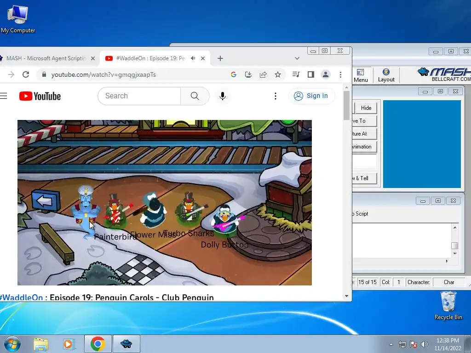Bookmark this tab with the star icon
Image resolution: width=471 pixels, height=353 pixels.
click(x=278, y=74)
